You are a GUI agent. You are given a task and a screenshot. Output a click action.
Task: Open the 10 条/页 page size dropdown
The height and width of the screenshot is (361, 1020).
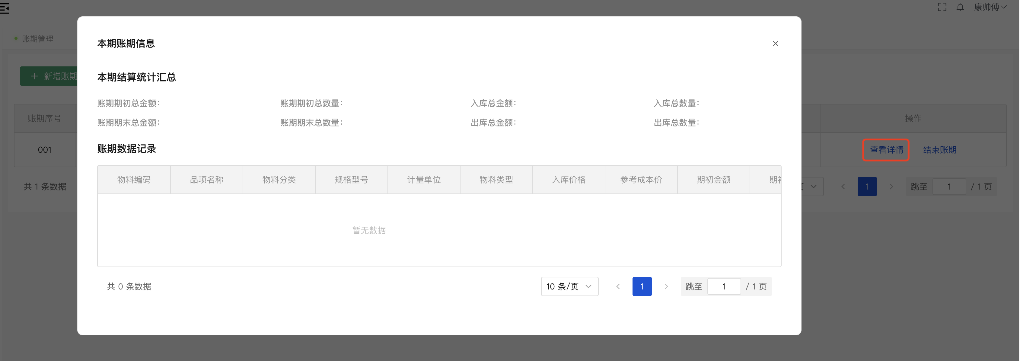click(569, 286)
